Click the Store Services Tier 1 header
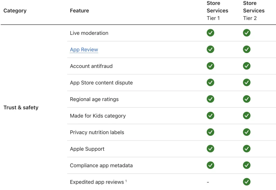Viewport: 276px width, 190px height. coord(217,11)
